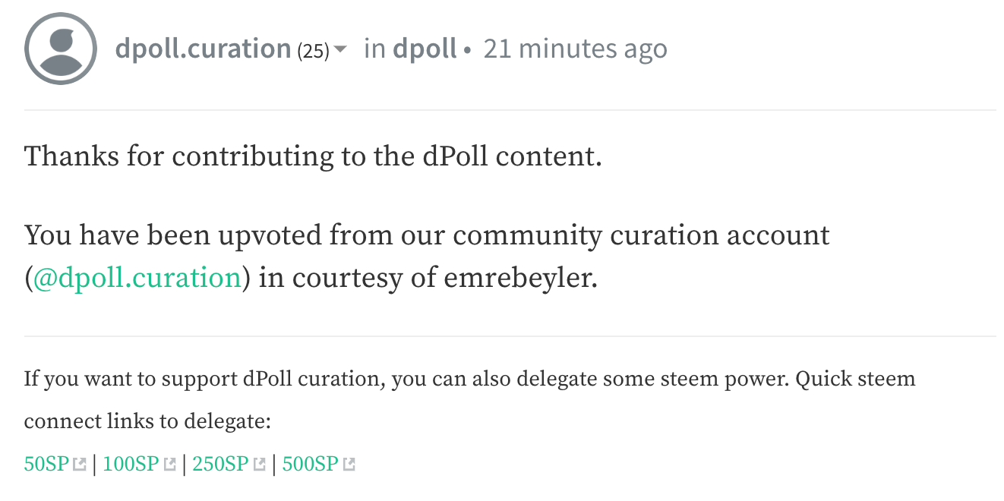Click the external-link icon after 500SP
This screenshot has height=501, width=1004.
pyautogui.click(x=349, y=464)
